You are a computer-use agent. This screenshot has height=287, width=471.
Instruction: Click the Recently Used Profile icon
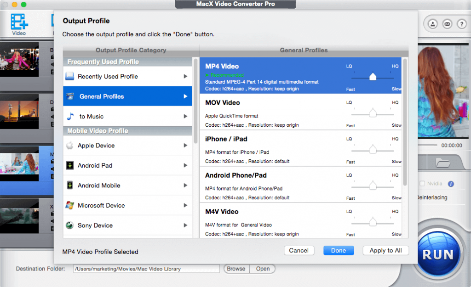[x=70, y=76]
